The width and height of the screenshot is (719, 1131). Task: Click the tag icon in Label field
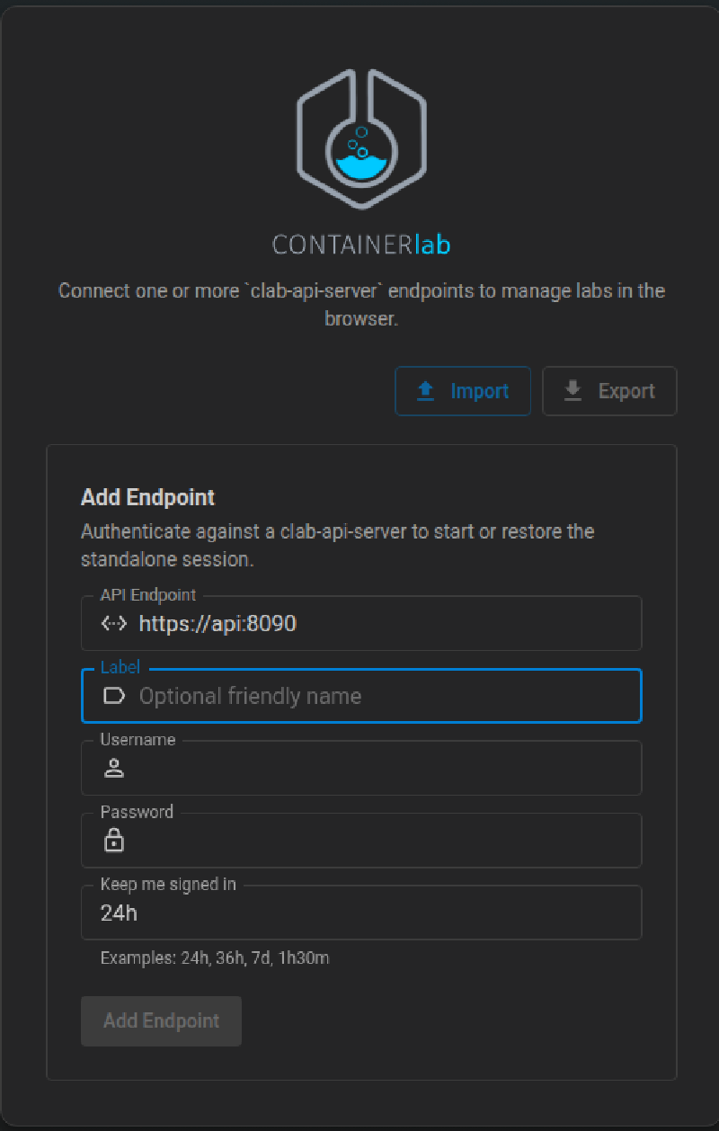pyautogui.click(x=113, y=696)
